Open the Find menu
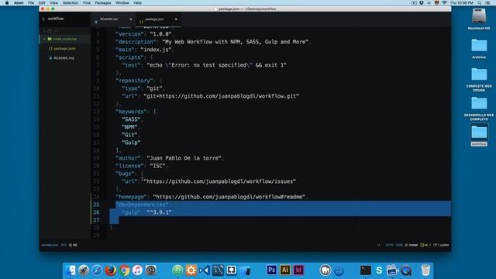This screenshot has width=496, height=279. 87,3
